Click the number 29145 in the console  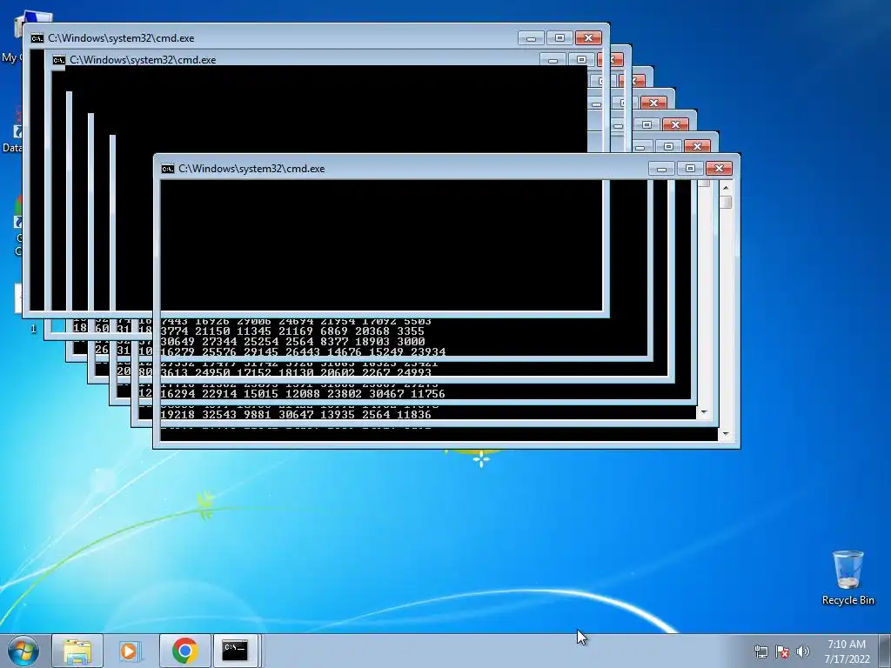[261, 352]
